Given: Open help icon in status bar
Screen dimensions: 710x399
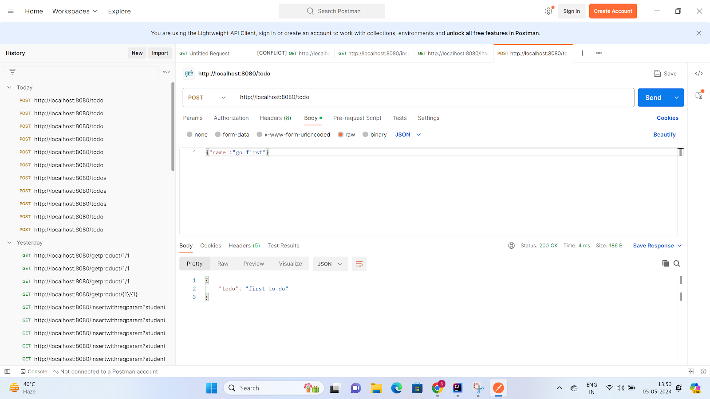Looking at the screenshot, I should coord(703,372).
